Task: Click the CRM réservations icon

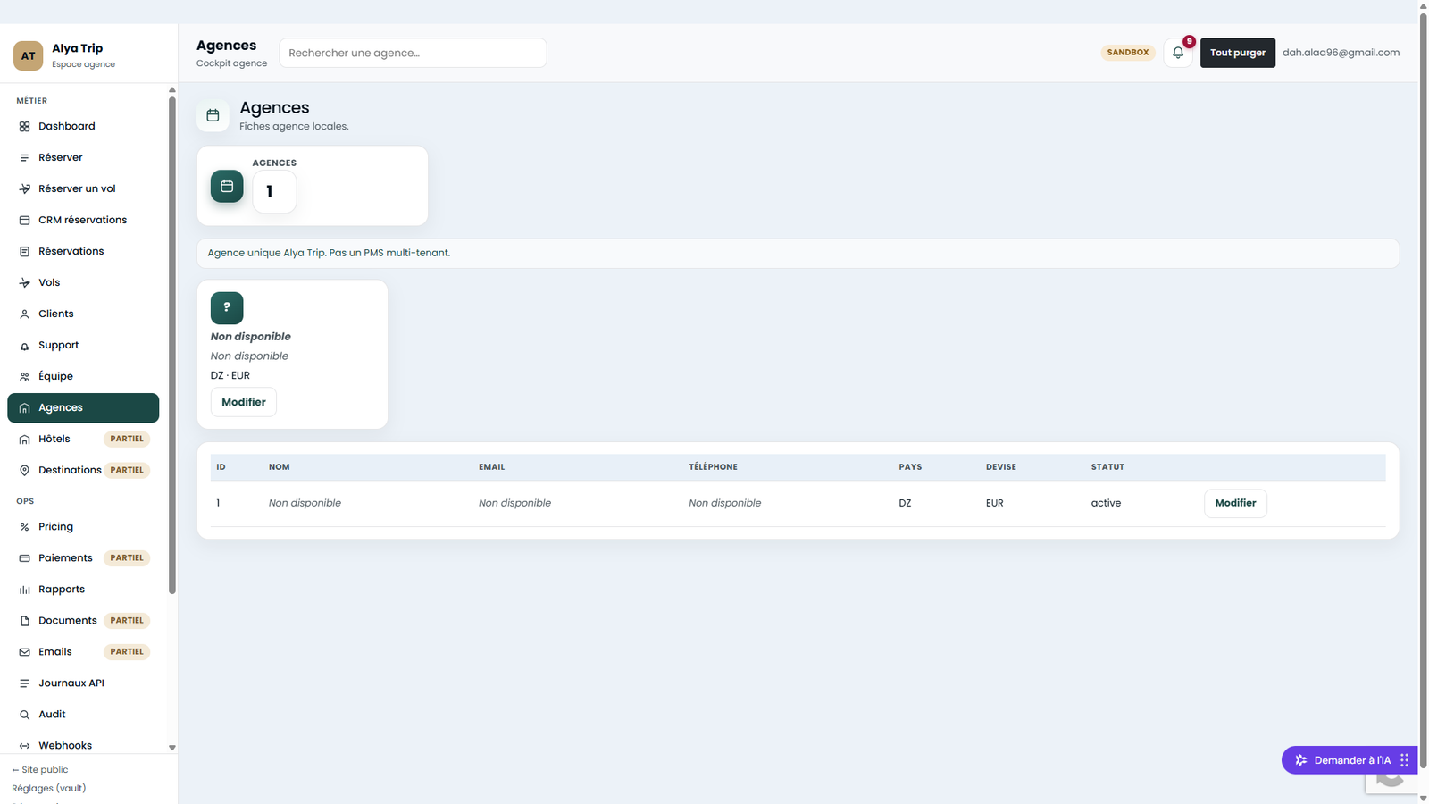Action: point(24,221)
